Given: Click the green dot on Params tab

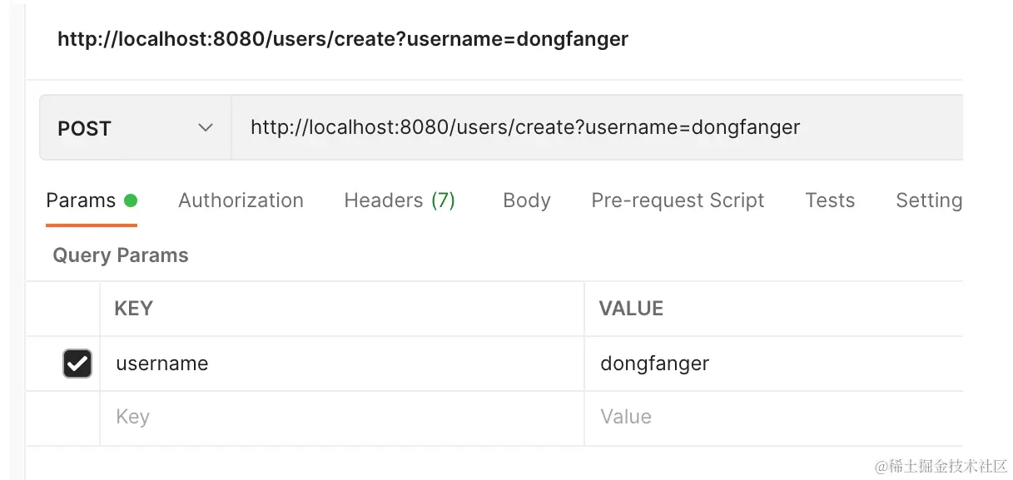Looking at the screenshot, I should tap(131, 200).
